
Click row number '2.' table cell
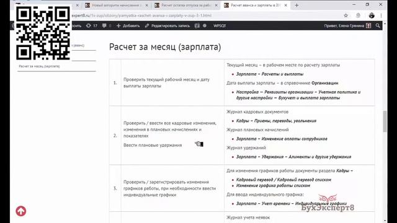tap(115, 136)
